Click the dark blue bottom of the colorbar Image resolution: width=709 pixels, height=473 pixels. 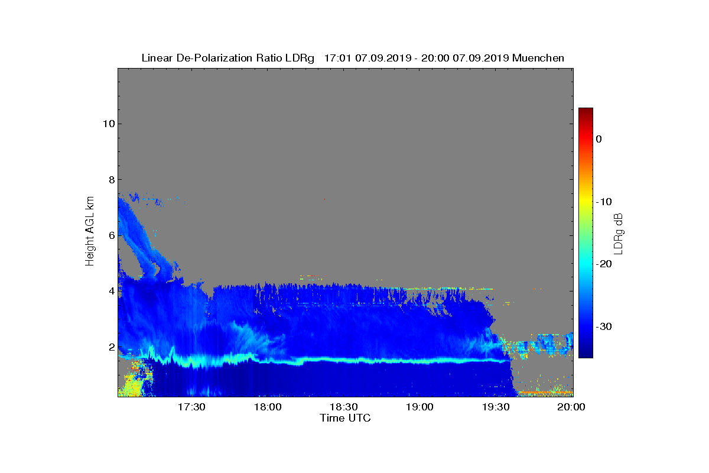pyautogui.click(x=586, y=353)
